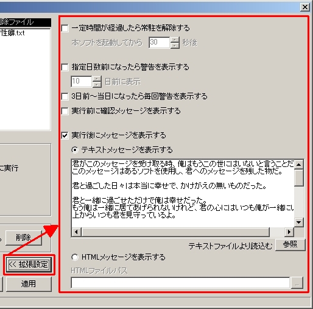Tick 指定日数前になったら警告を表示する checkbox
The height and width of the screenshot is (309, 313).
click(x=65, y=67)
